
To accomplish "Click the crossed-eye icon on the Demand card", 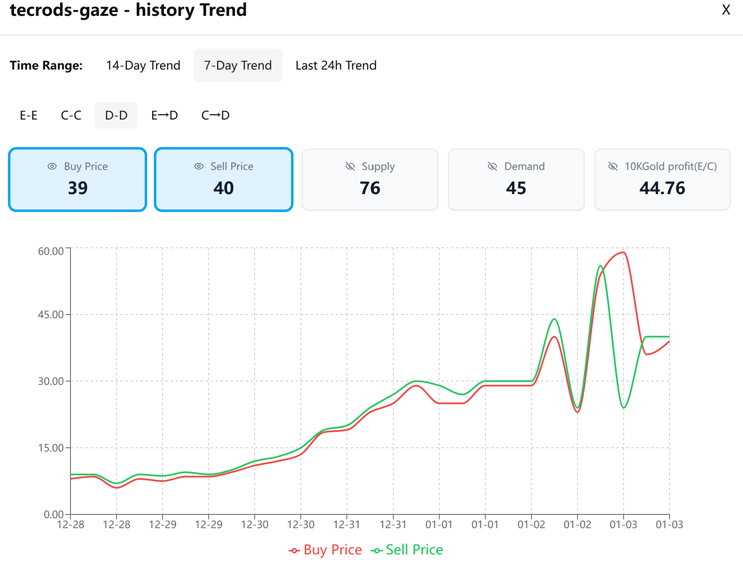I will point(492,166).
